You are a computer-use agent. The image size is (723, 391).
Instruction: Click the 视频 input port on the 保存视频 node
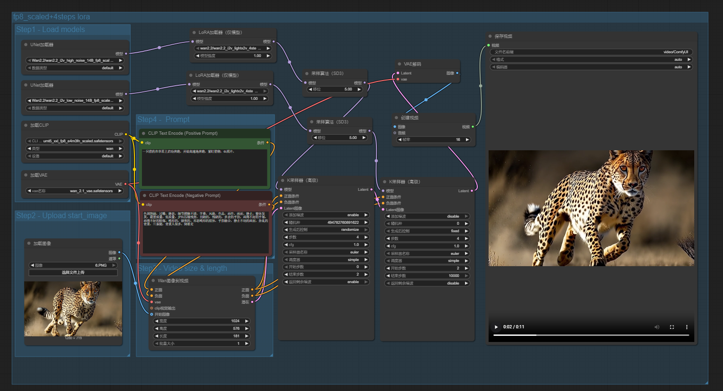[488, 45]
